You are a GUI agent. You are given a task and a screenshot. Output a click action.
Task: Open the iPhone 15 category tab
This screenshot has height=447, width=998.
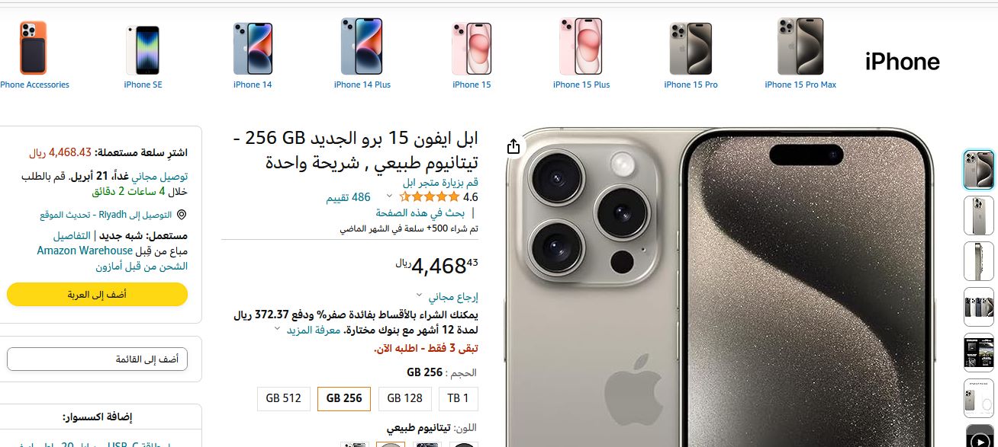[472, 85]
